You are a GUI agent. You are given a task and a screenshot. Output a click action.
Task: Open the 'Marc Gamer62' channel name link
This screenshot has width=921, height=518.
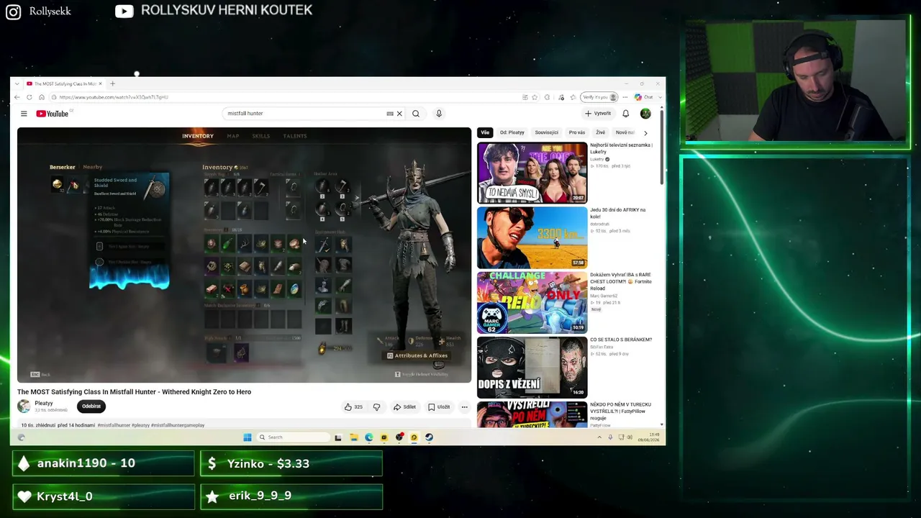604,296
